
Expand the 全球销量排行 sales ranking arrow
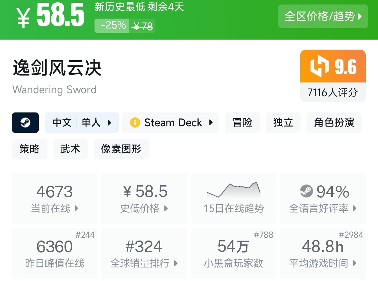click(x=176, y=264)
